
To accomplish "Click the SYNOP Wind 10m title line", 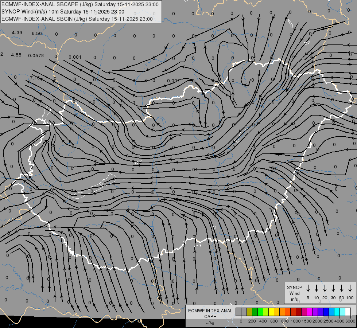I will click(63, 12).
